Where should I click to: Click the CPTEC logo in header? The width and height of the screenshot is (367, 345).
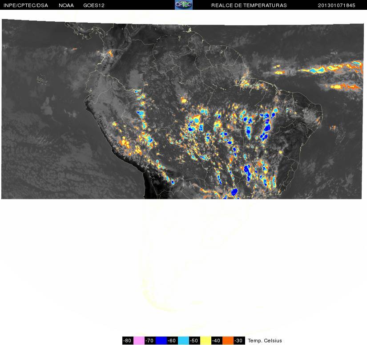(x=183, y=5)
